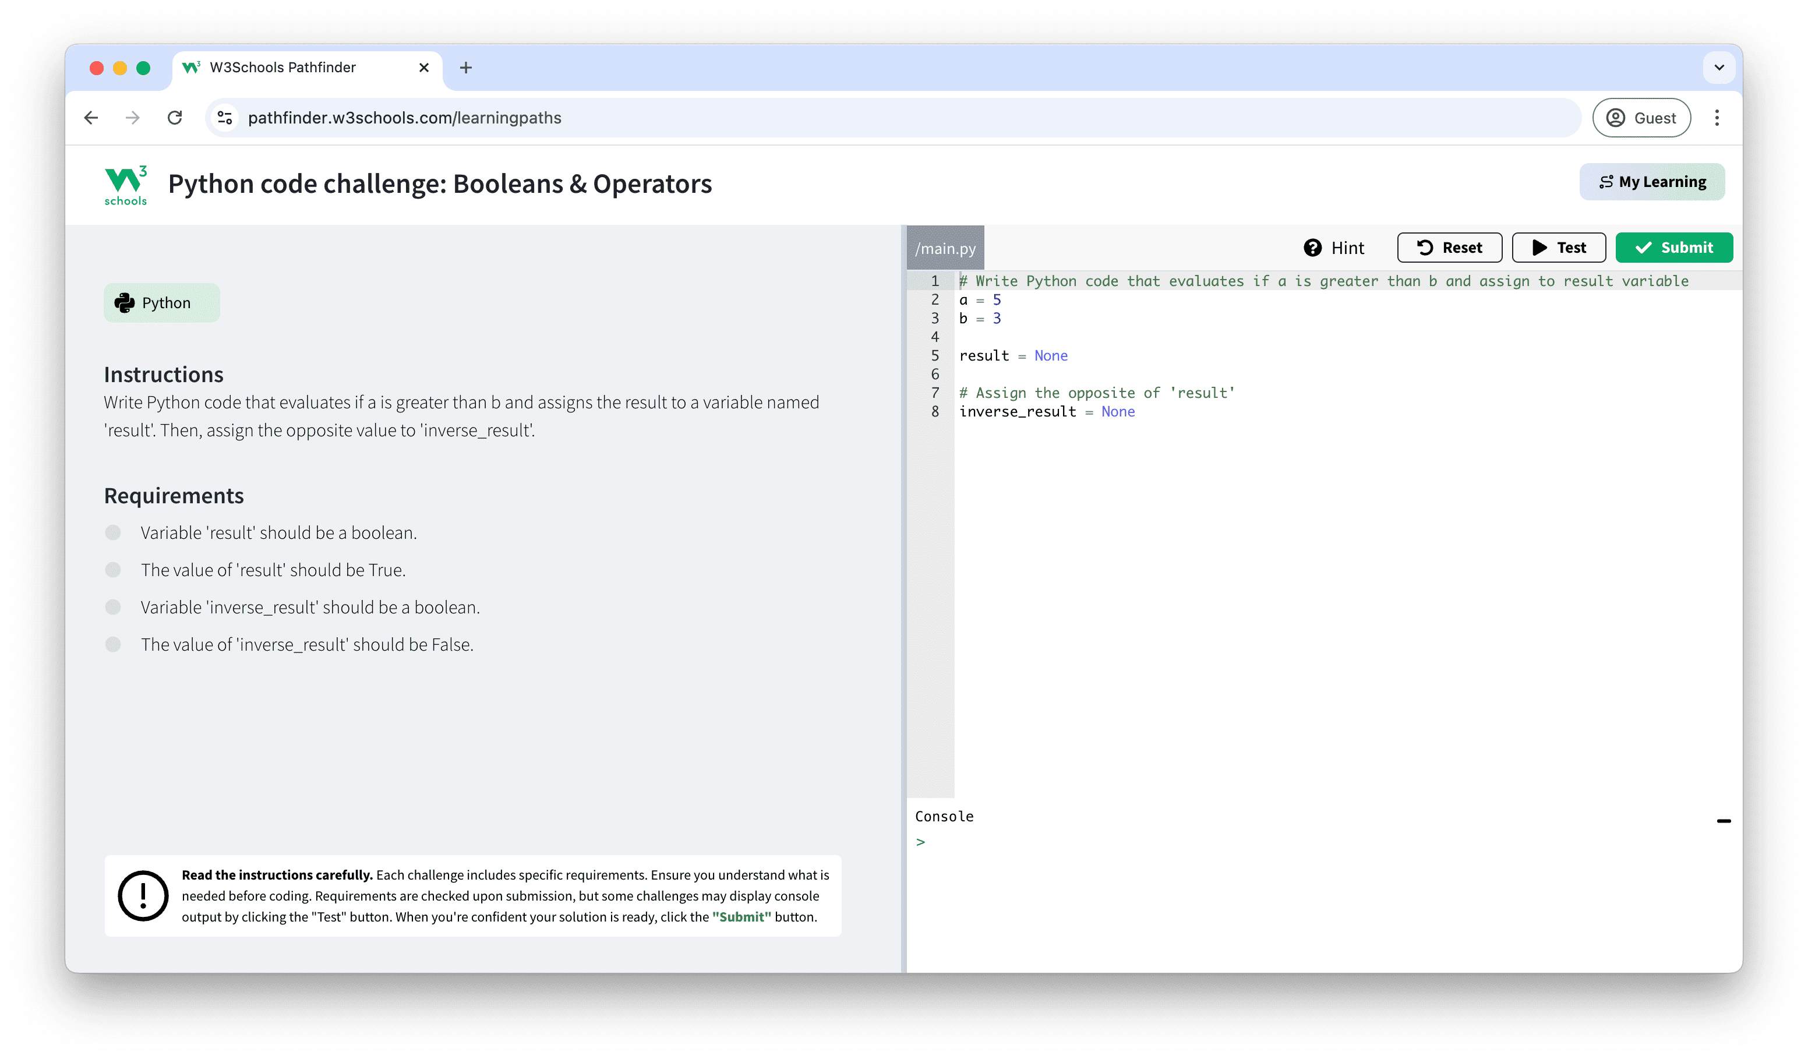Open a new browser tab
The height and width of the screenshot is (1059, 1808).
465,68
